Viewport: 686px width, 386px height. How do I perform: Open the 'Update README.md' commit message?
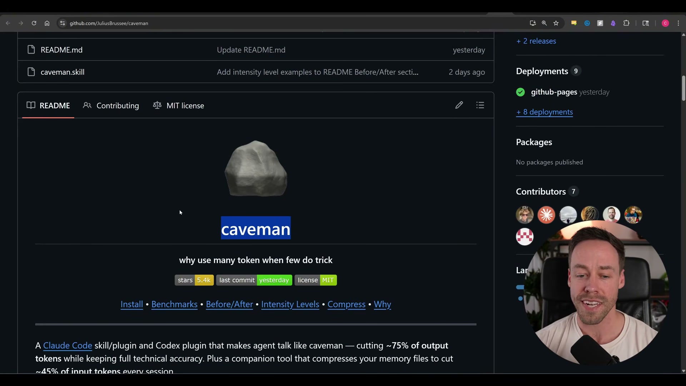pyautogui.click(x=251, y=50)
